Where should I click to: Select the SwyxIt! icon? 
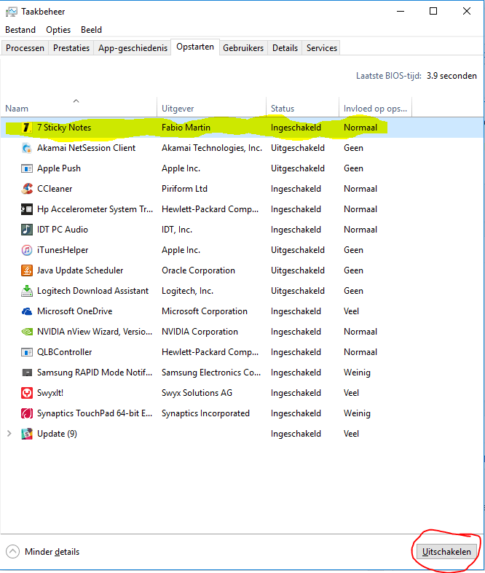click(27, 393)
